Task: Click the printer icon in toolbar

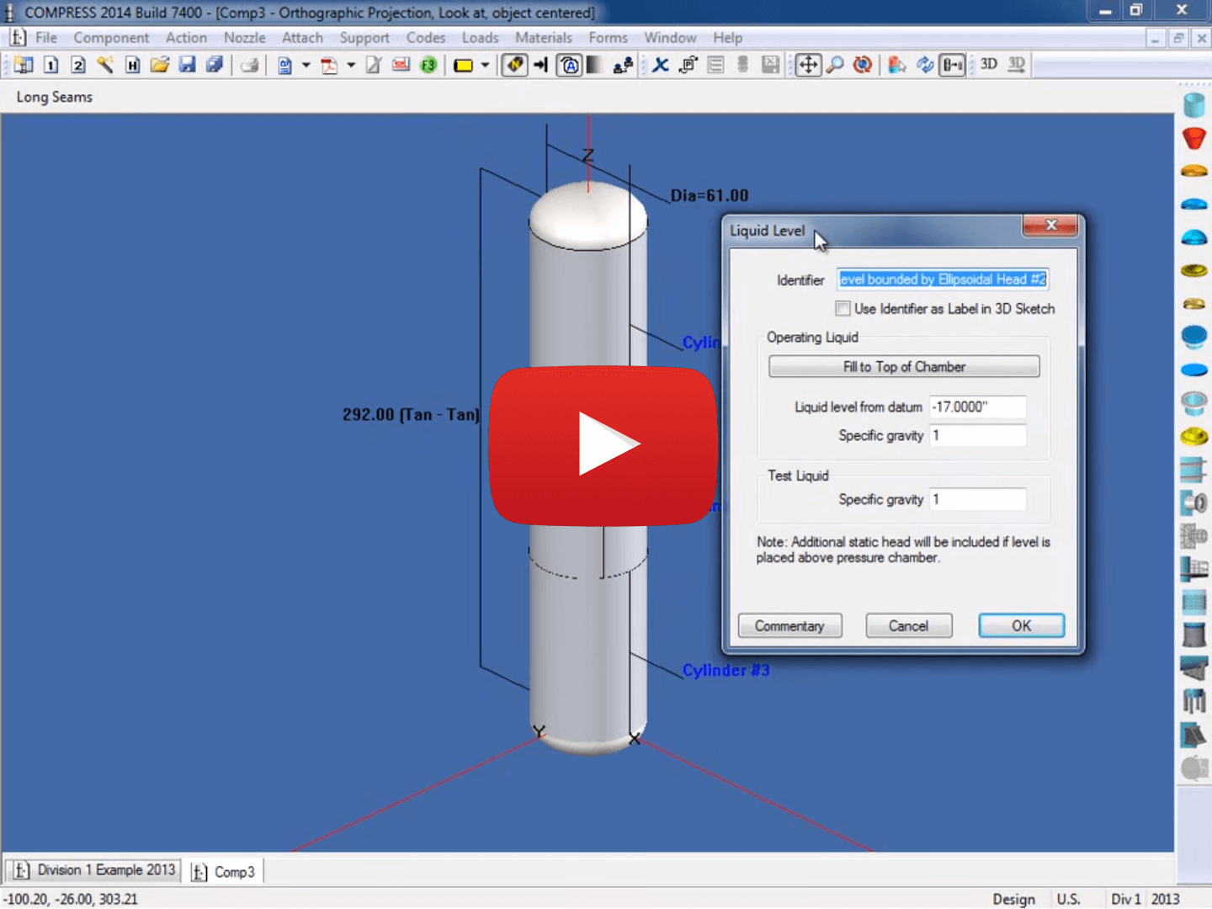Action: click(250, 65)
